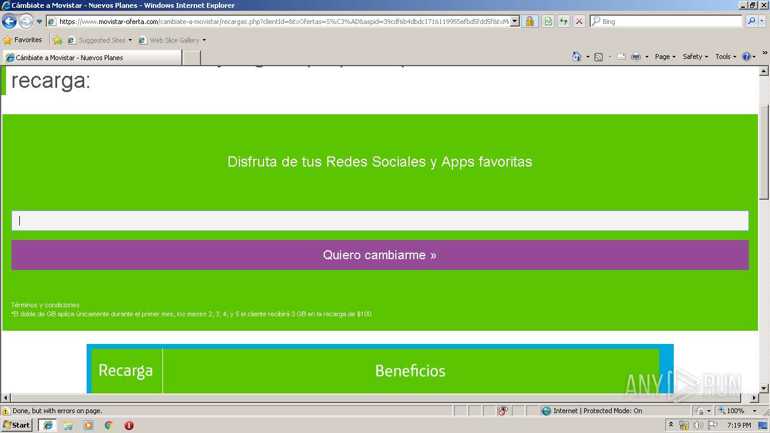Show hidden tray icons arrow
The height and width of the screenshot is (433, 770).
tap(671, 425)
